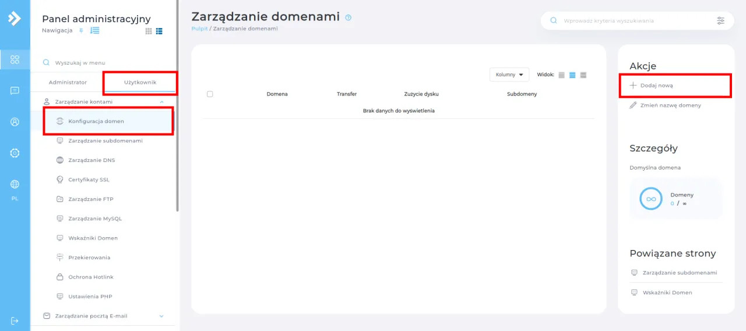This screenshot has height=331, width=746.
Task: Click the plus icon for Dodaj nową
Action: pos(634,85)
